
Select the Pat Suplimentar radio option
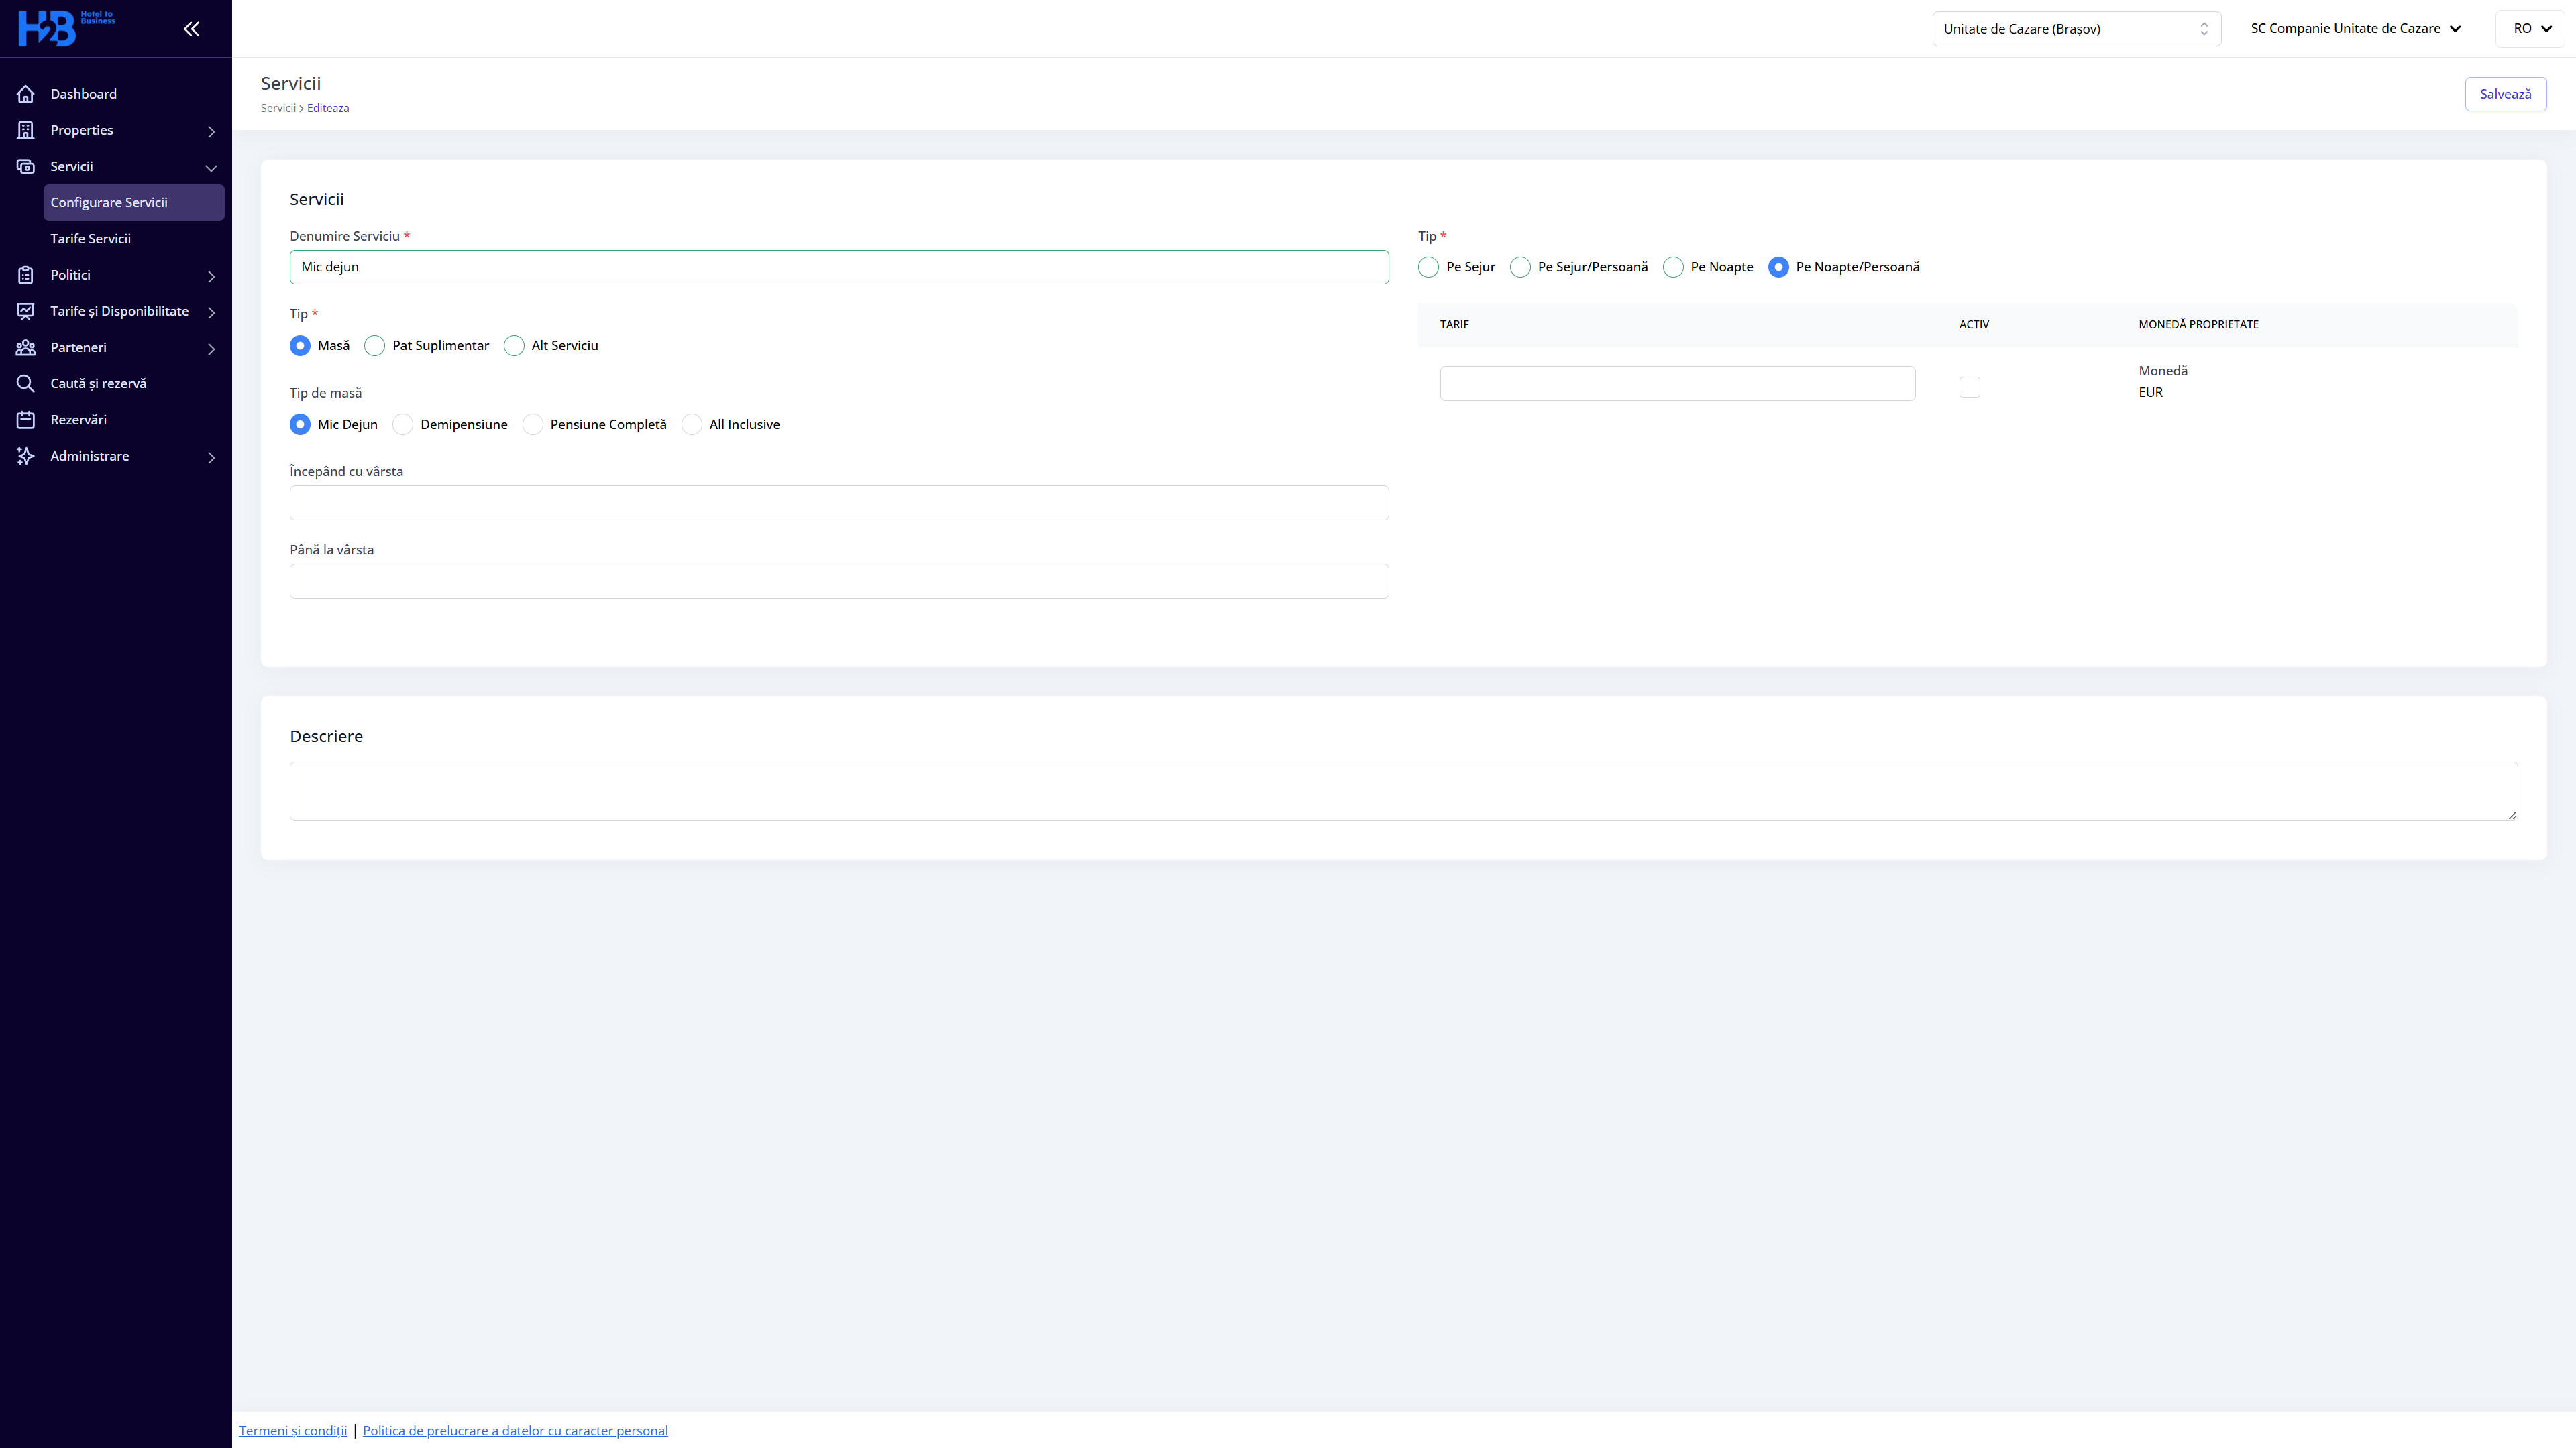375,346
